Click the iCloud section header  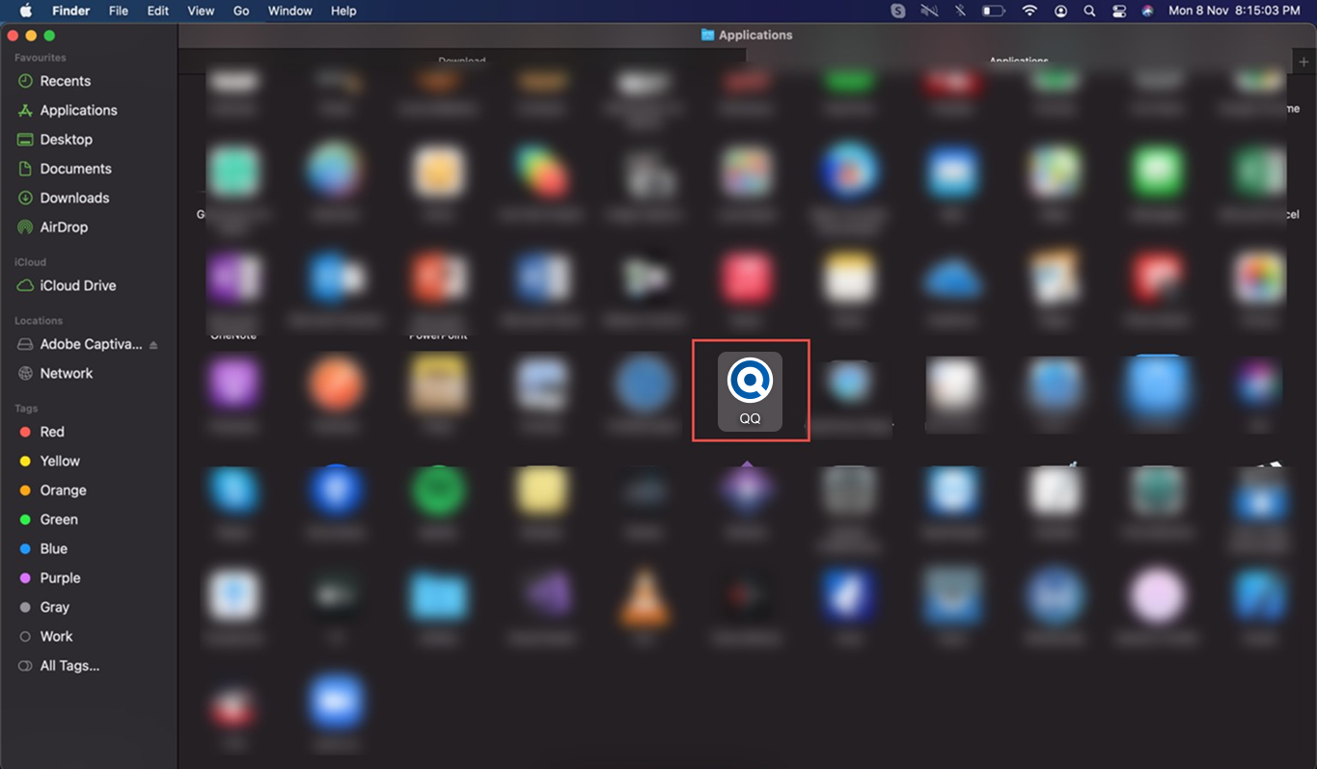(30, 262)
